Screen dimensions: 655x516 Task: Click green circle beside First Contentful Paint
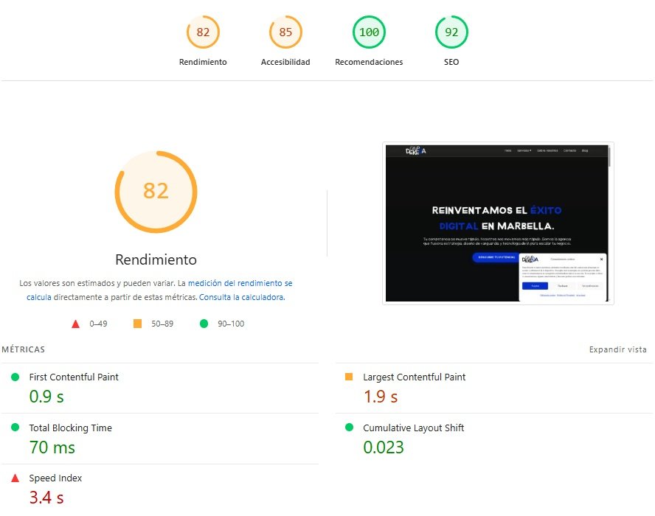pos(15,377)
